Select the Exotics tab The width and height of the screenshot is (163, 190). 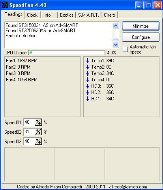pyautogui.click(x=67, y=15)
